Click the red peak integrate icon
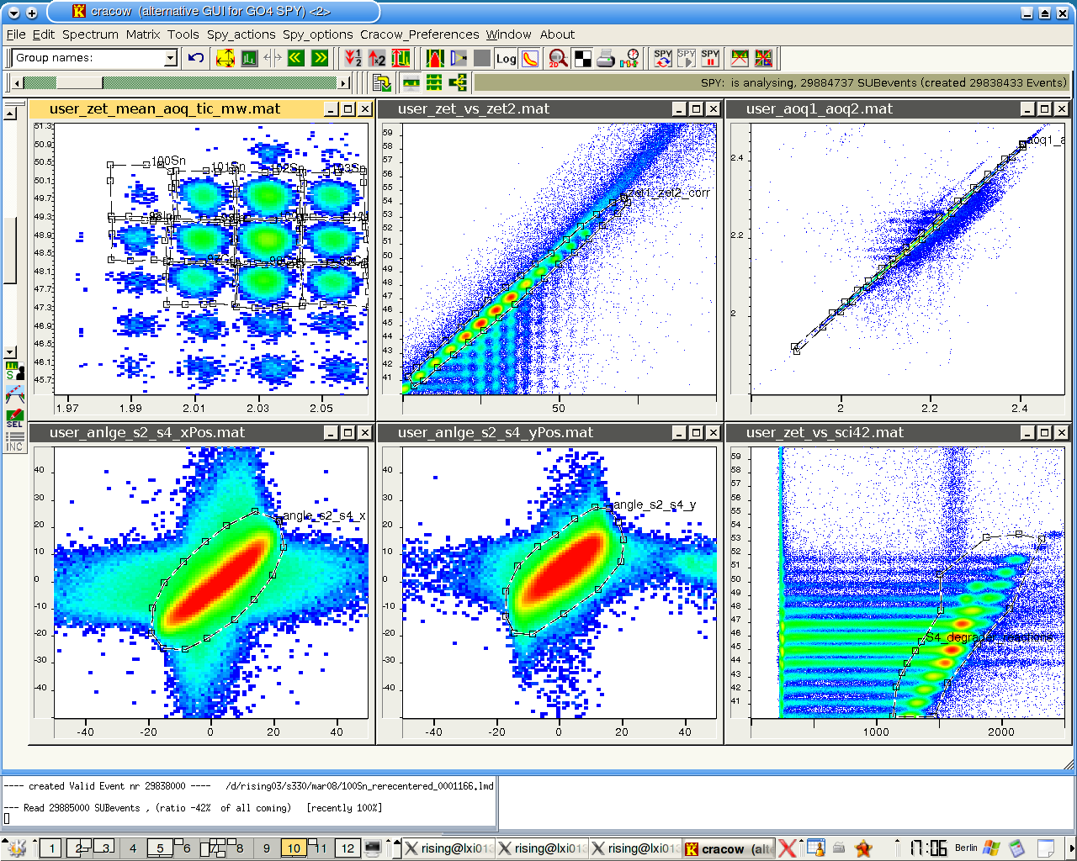Image resolution: width=1077 pixels, height=861 pixels. 435,58
